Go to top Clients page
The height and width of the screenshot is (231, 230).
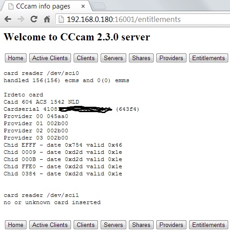[86, 58]
